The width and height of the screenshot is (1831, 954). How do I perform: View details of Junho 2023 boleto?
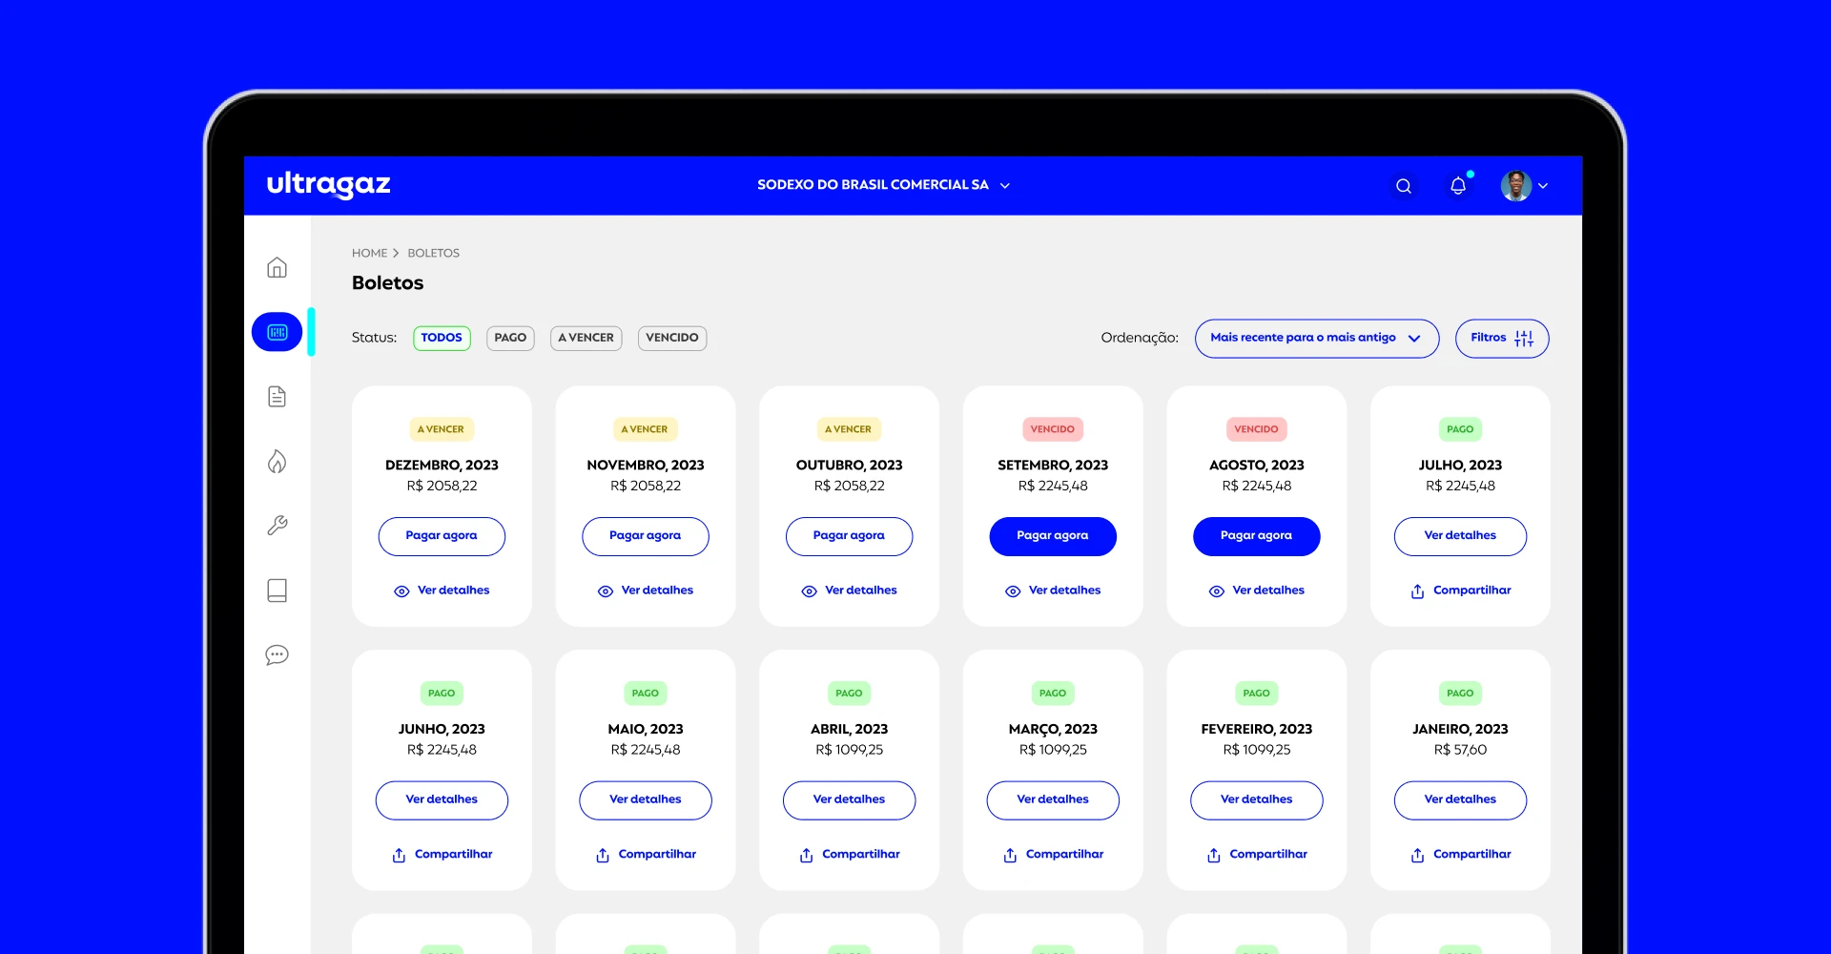pyautogui.click(x=442, y=800)
